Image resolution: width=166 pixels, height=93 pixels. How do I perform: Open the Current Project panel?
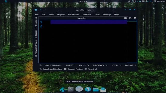point(73,69)
